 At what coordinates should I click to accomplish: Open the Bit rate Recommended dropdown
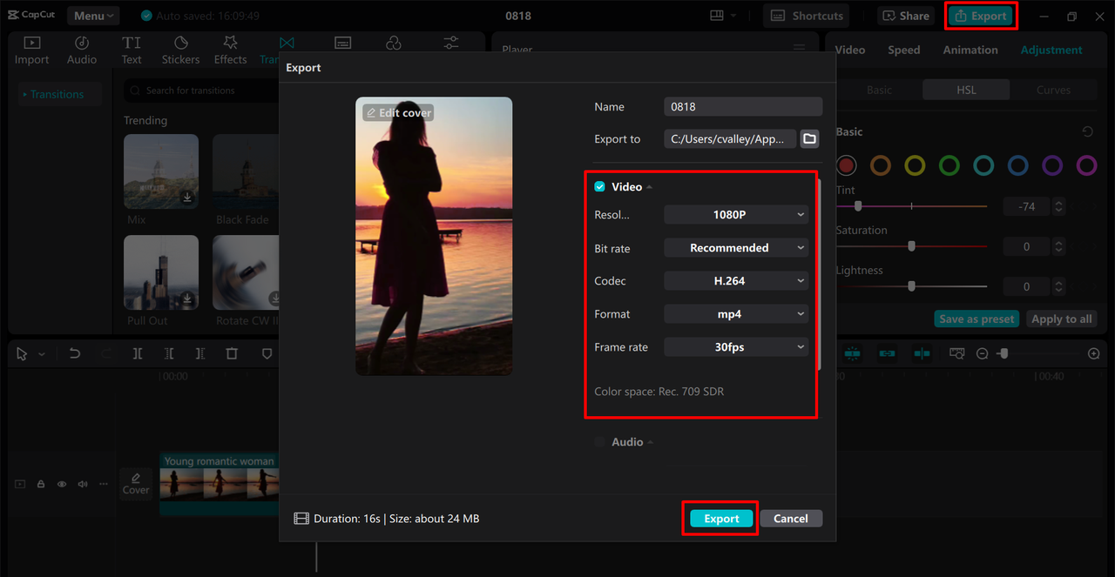[x=736, y=248]
